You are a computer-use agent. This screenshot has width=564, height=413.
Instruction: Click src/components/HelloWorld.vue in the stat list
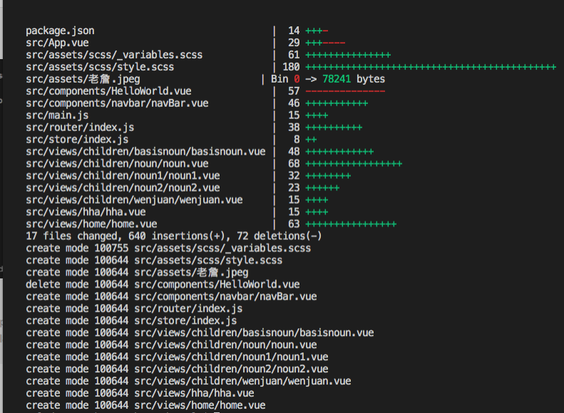108,91
